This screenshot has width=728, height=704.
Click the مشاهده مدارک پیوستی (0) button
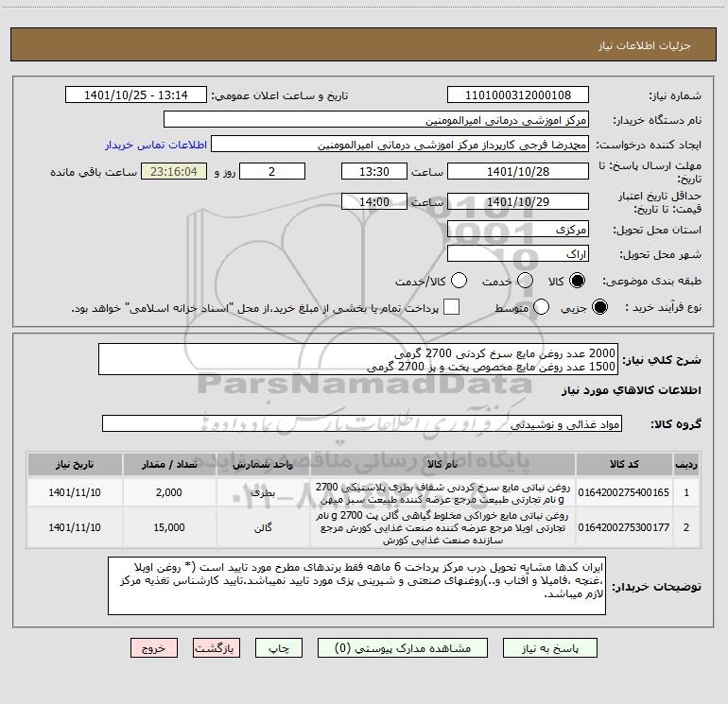[x=403, y=648]
